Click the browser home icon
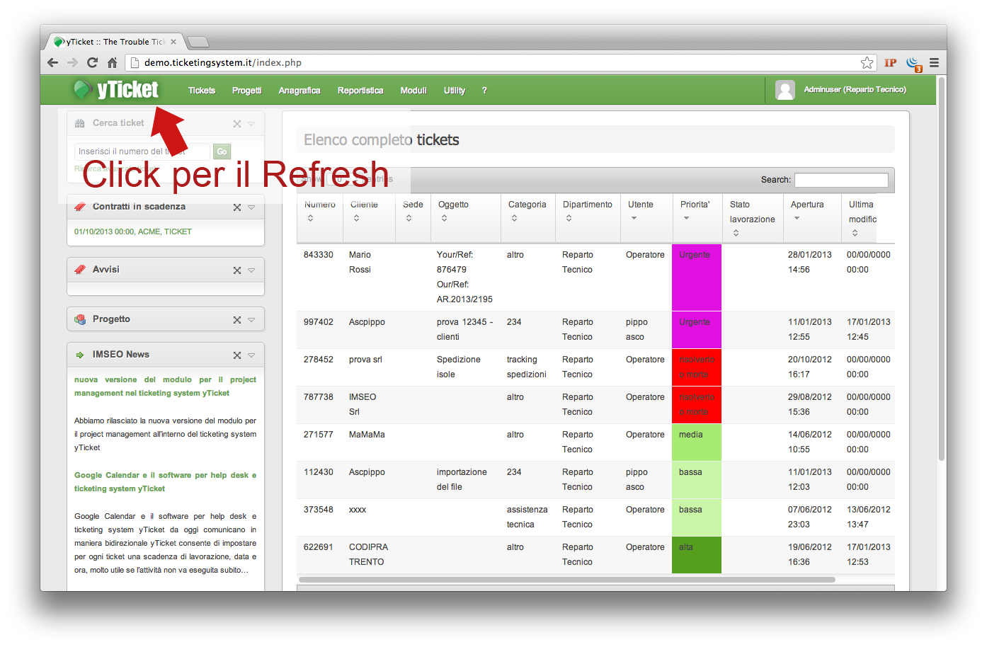 [x=112, y=63]
